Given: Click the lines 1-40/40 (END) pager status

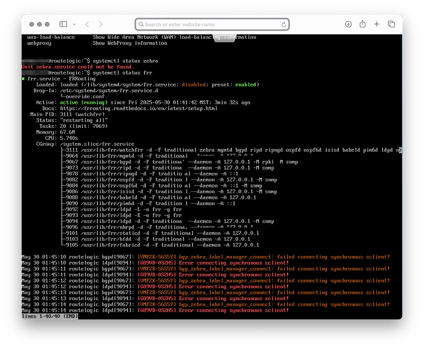Looking at the screenshot, I should pos(50,316).
